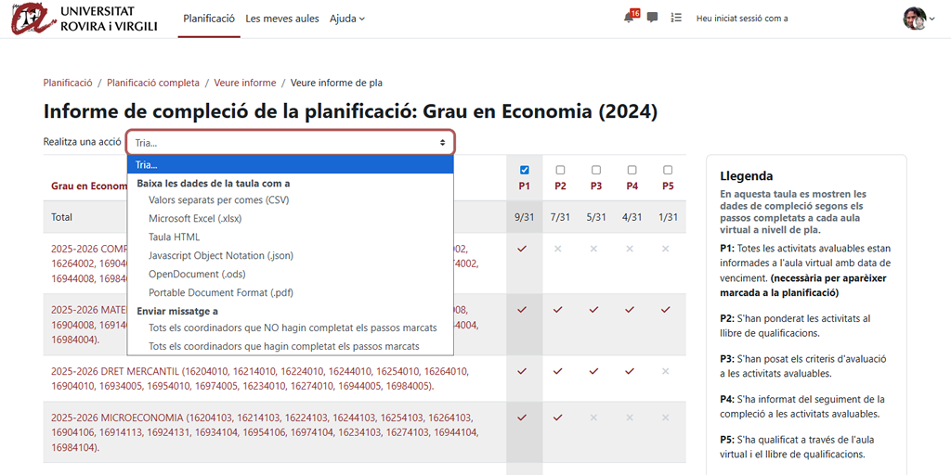This screenshot has width=951, height=475.
Task: Click the Universitat Rovira i Virgili logo
Action: click(x=85, y=18)
